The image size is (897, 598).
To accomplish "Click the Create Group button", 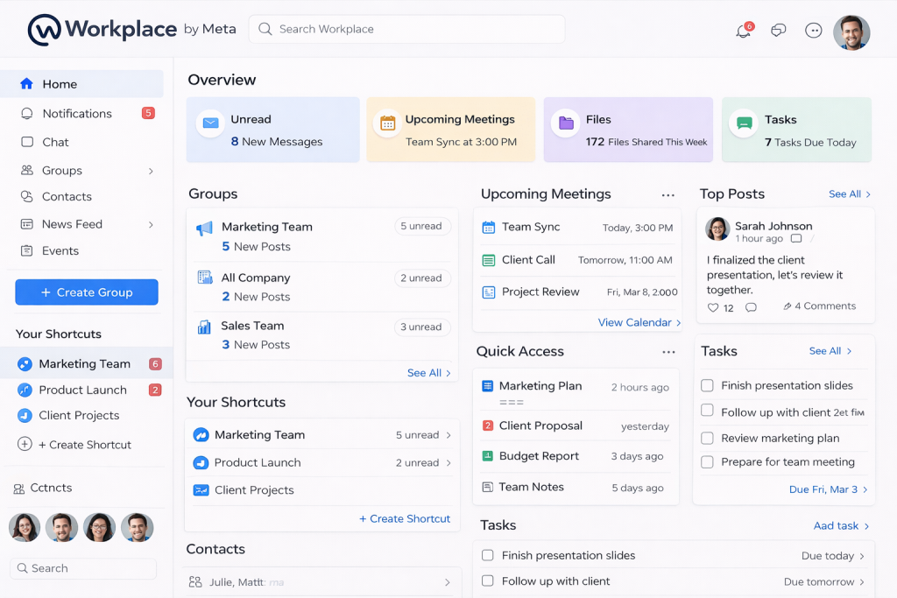I will tap(87, 292).
